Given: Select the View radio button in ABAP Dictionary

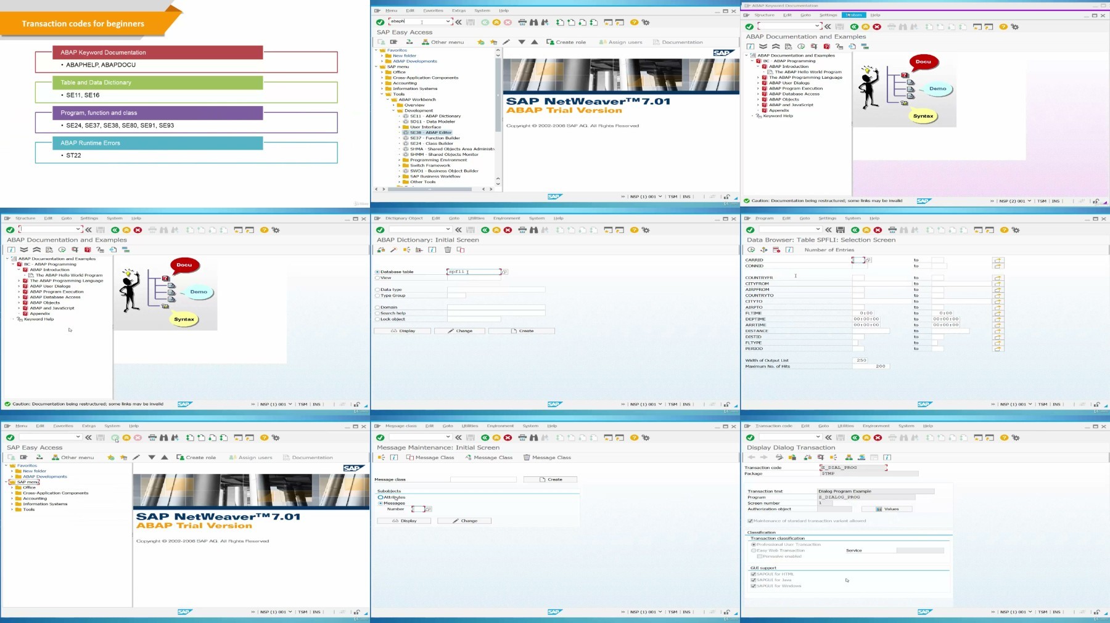Looking at the screenshot, I should [377, 278].
